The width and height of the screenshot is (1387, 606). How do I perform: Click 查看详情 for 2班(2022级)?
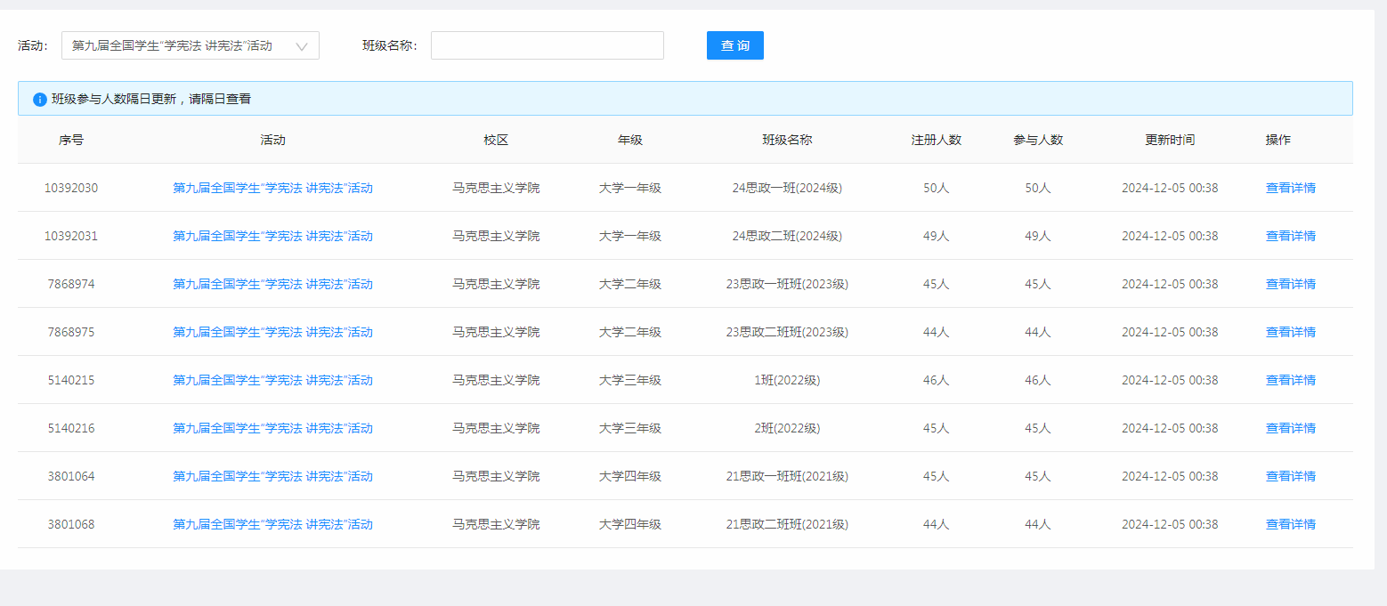point(1290,428)
